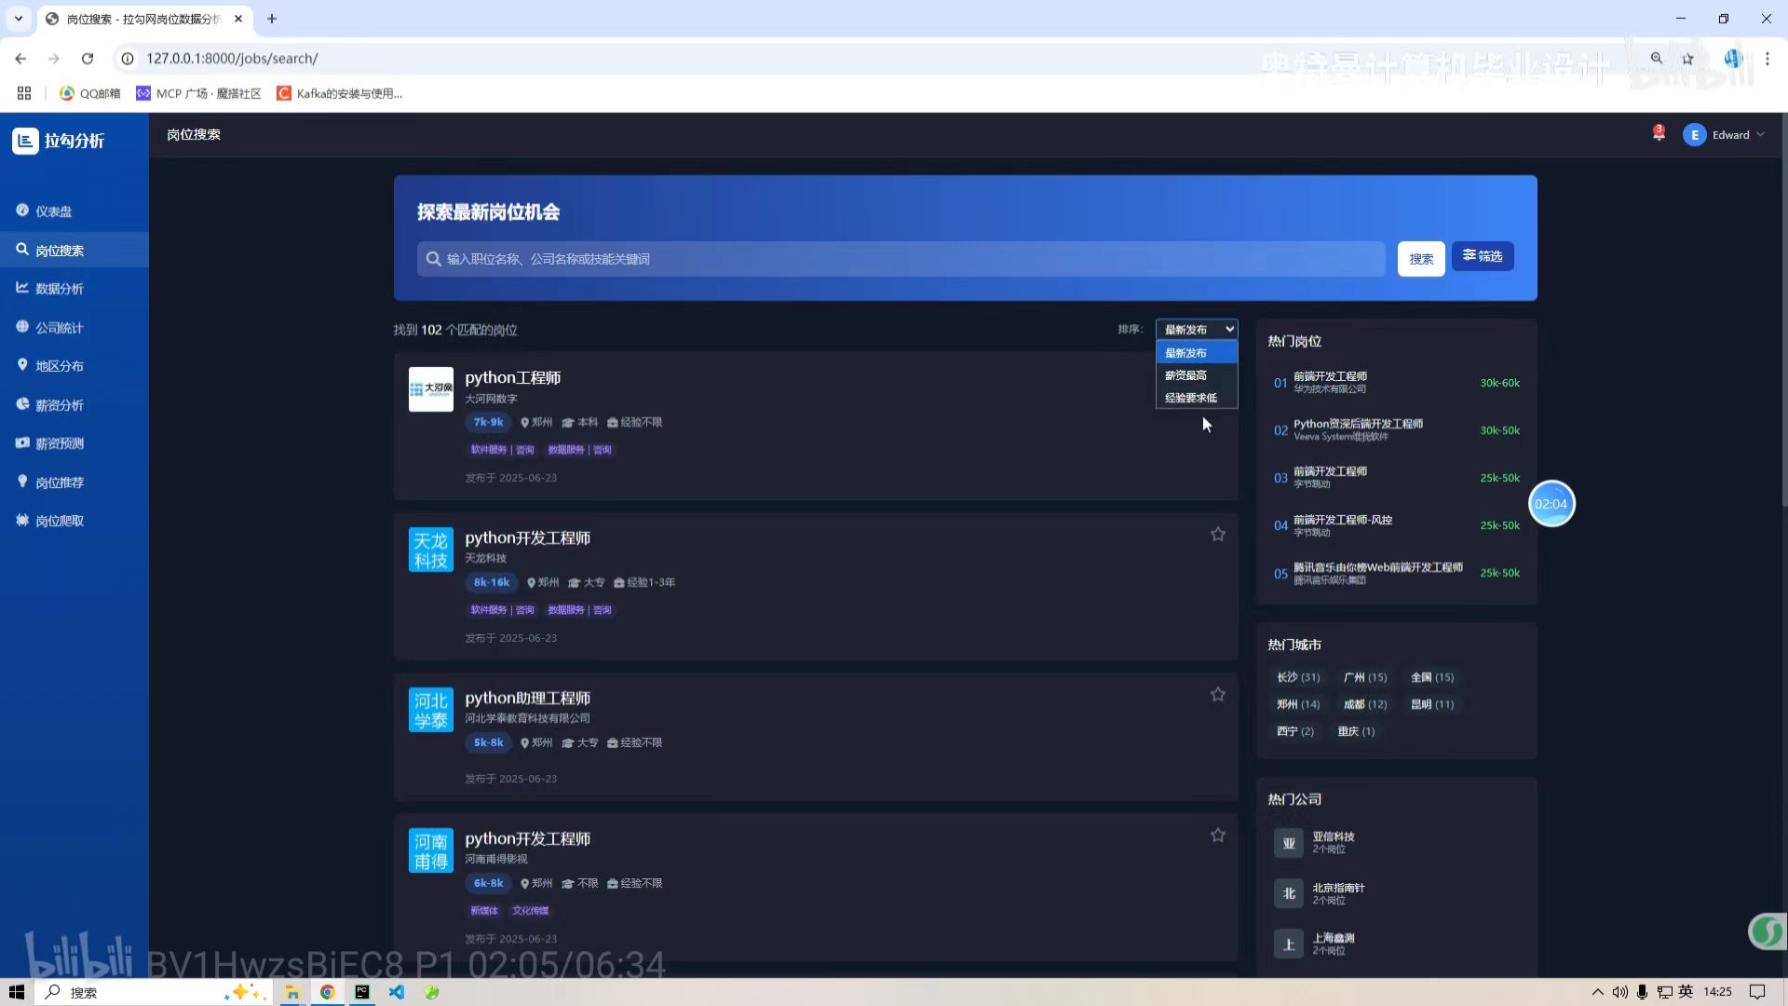Image resolution: width=1788 pixels, height=1006 pixels.
Task: Open the 排序 sort dropdown
Action: 1197,330
